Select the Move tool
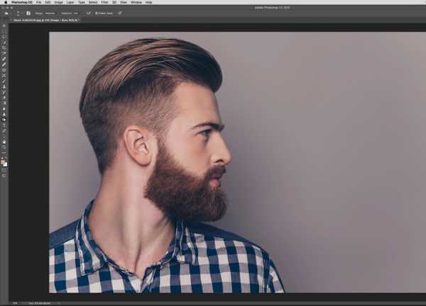Screen dimensions: 426x306 pos(4,26)
